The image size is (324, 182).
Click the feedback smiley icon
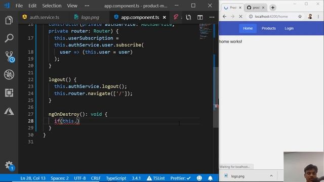pos(199,178)
